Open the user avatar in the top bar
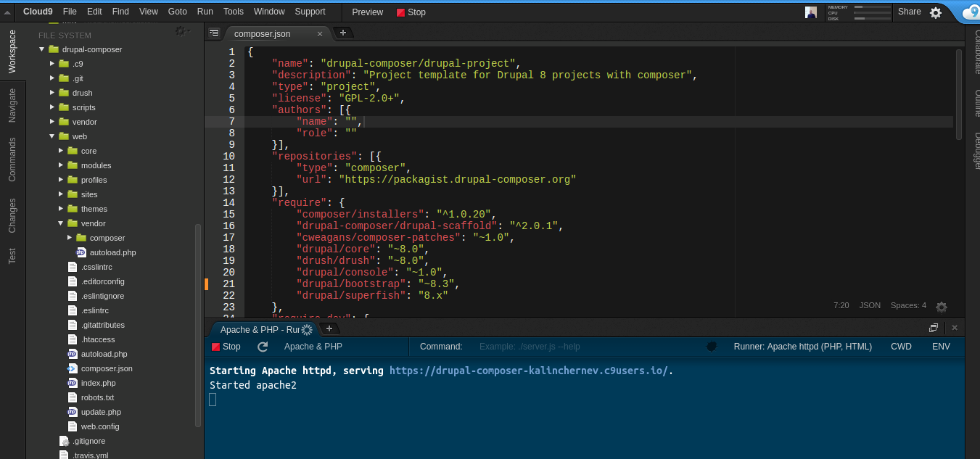The width and height of the screenshot is (980, 459). 811,12
